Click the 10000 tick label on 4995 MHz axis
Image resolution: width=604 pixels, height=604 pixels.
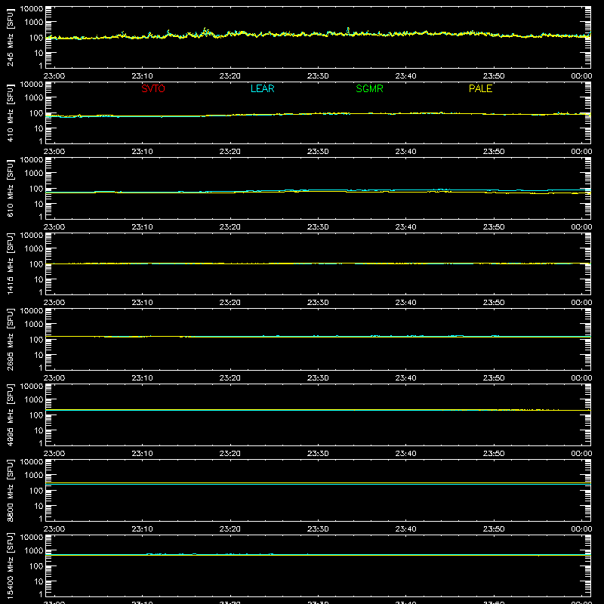point(32,387)
